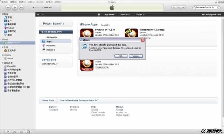Go back in the store

[38, 14]
